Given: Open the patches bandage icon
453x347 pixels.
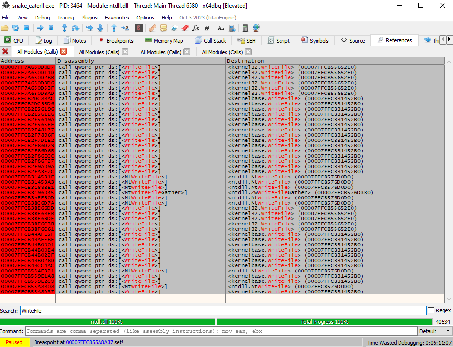Looking at the screenshot, I should pos(153,28).
